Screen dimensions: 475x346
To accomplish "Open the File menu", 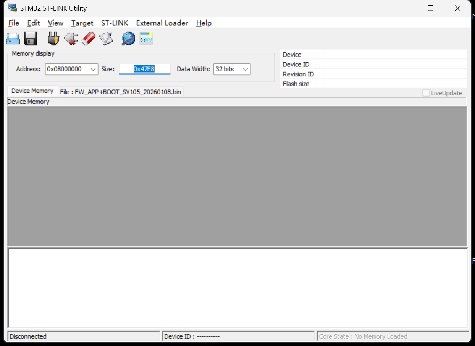I will 14,23.
